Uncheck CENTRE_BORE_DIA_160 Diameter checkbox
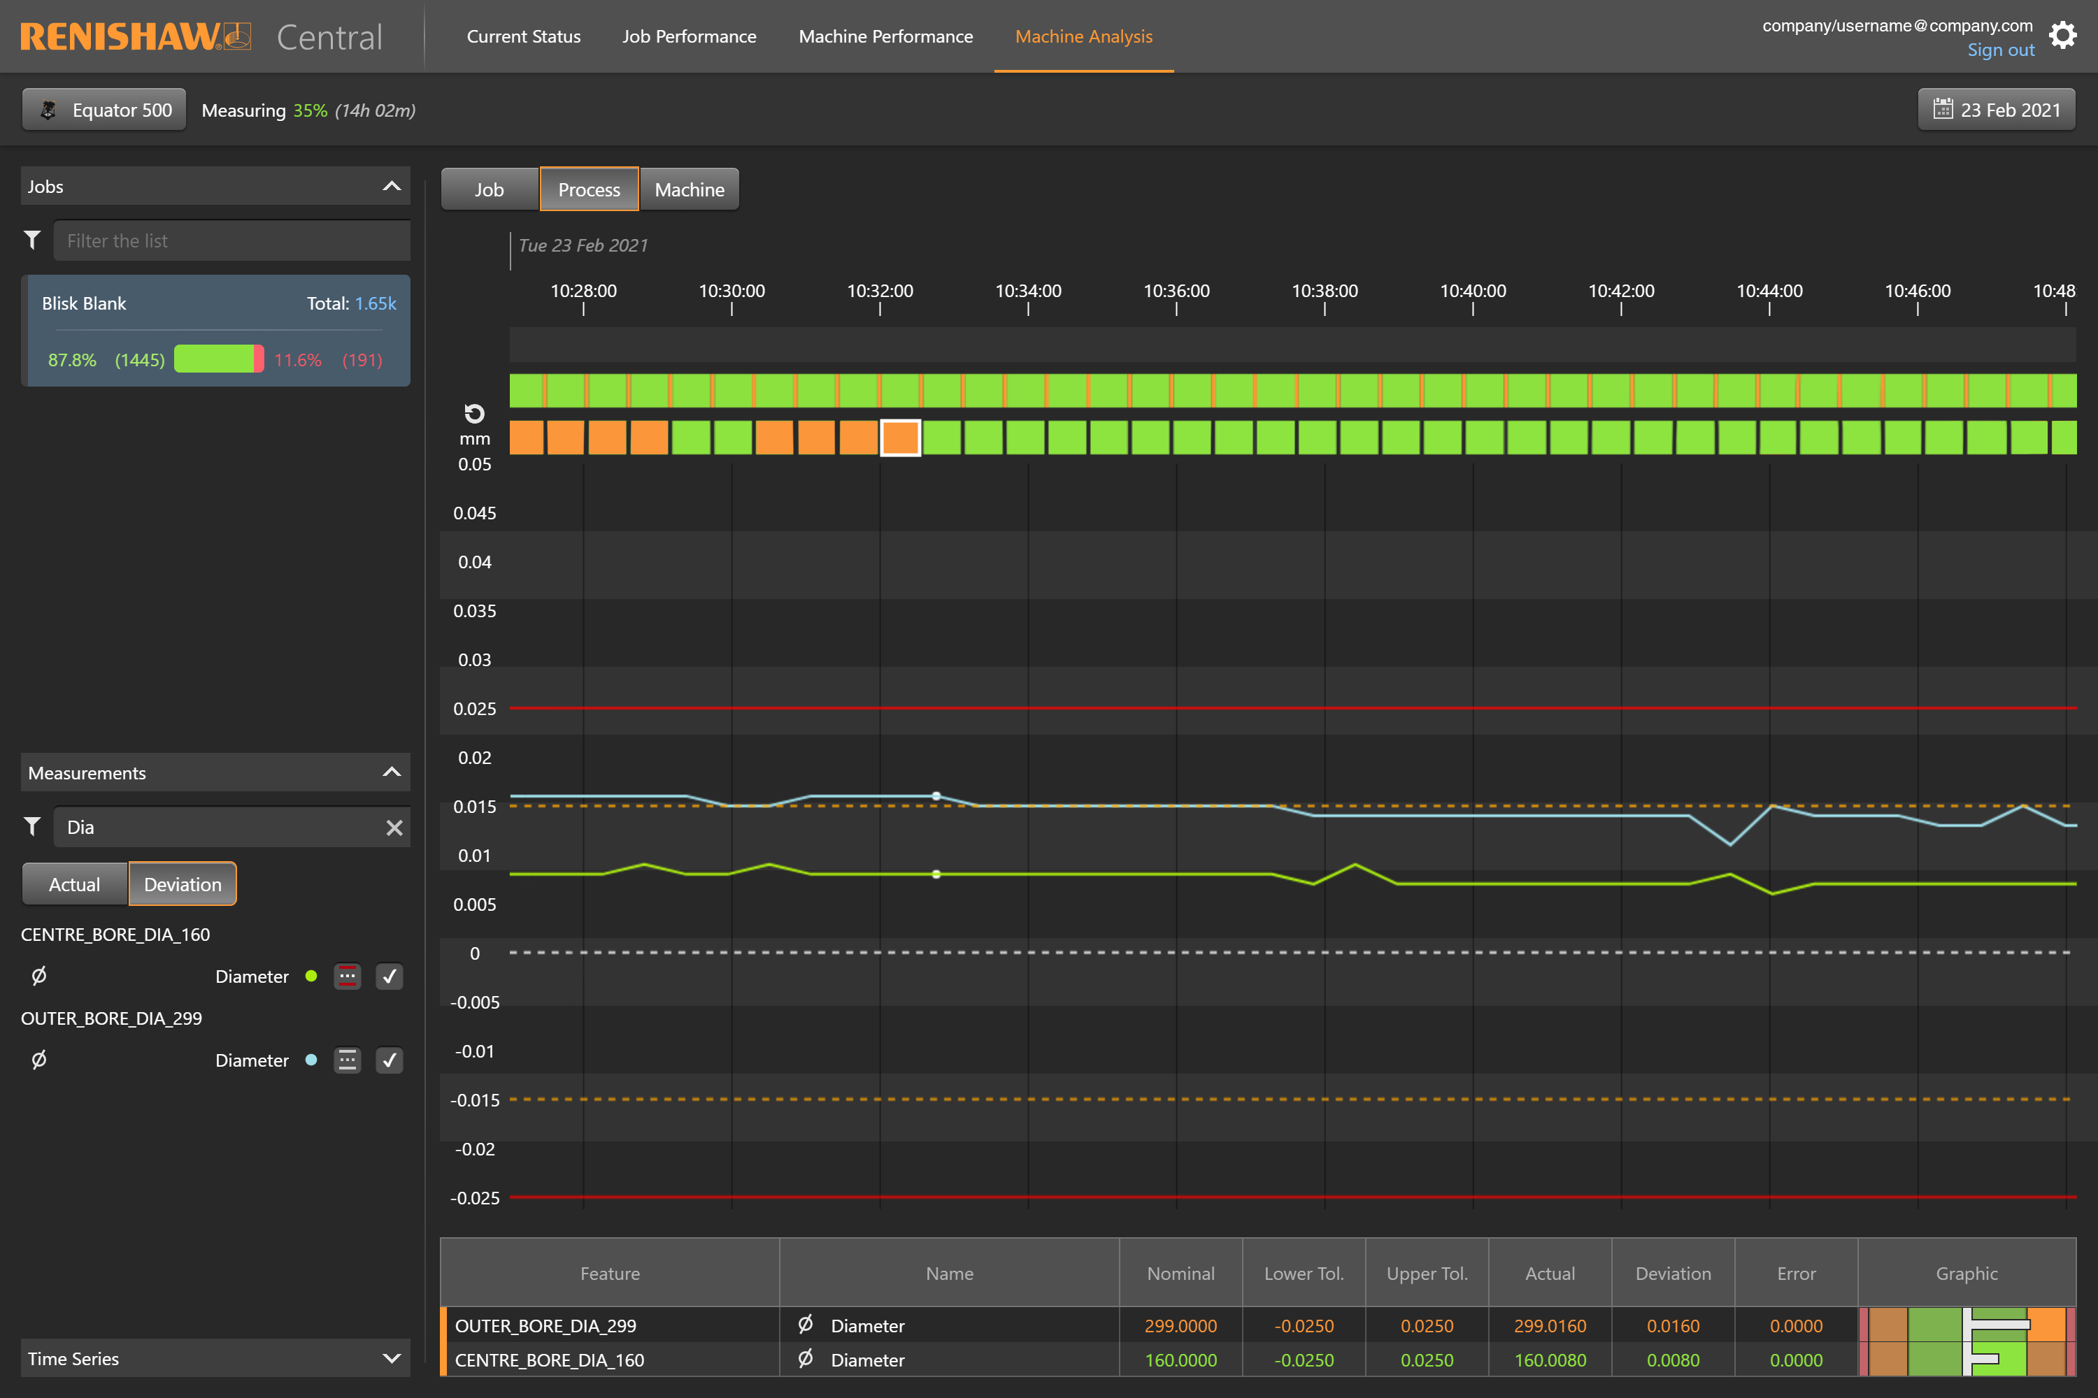 pyautogui.click(x=390, y=977)
